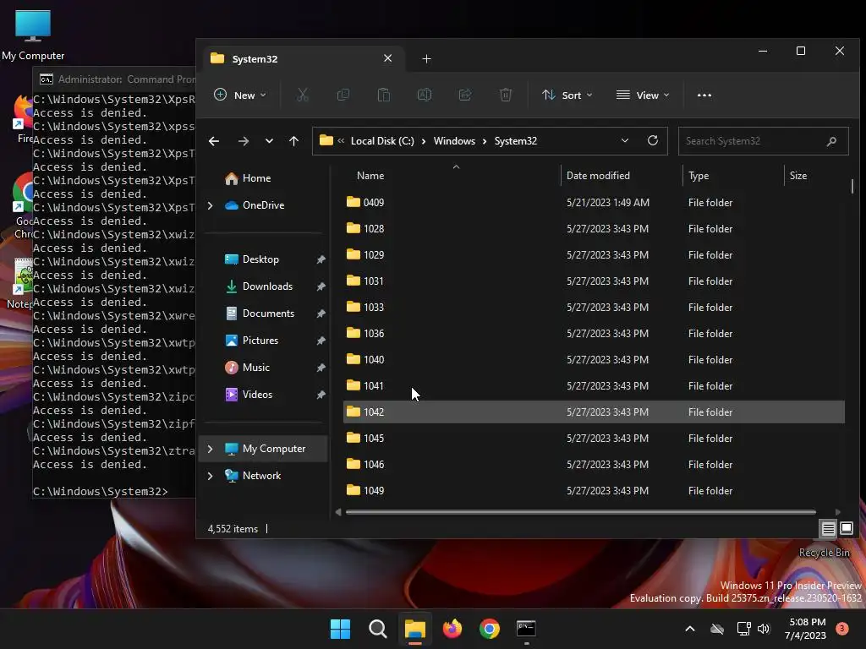Click the Delete trash can icon
This screenshot has height=649, width=866.
point(506,95)
